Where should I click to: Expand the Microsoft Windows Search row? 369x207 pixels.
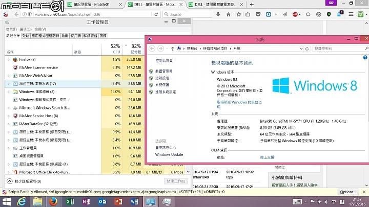(x=9, y=108)
